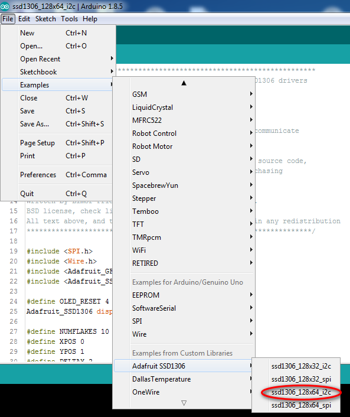
Task: Expand the Open Recent submenu
Action: tap(58, 59)
